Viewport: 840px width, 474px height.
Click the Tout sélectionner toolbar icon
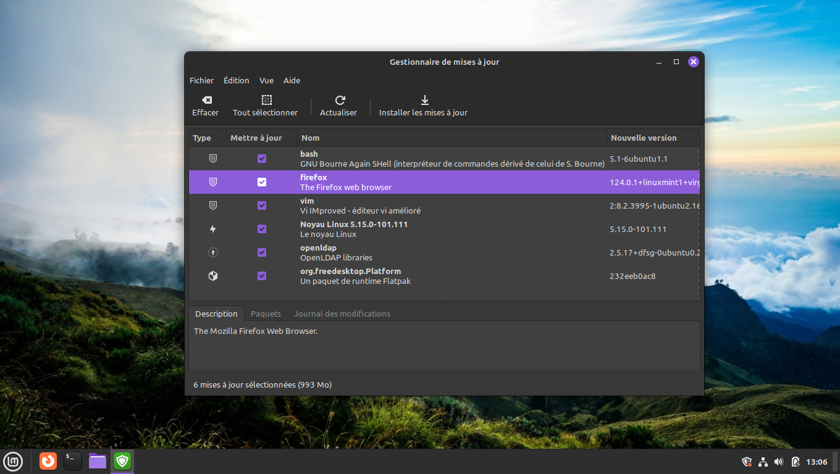click(266, 100)
